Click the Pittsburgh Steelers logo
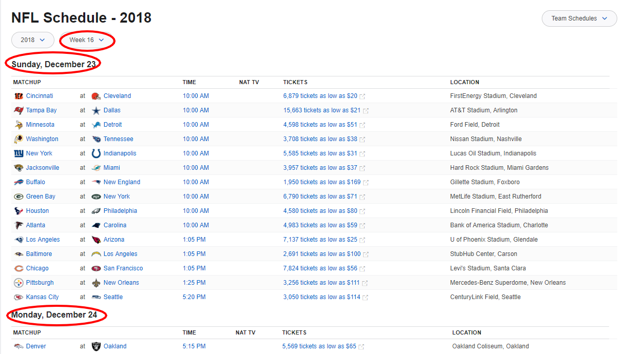Screen dimensions: 626x354 tap(18, 283)
